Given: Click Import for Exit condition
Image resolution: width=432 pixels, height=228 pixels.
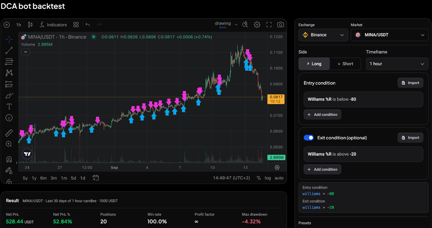Looking at the screenshot, I should click(410, 138).
